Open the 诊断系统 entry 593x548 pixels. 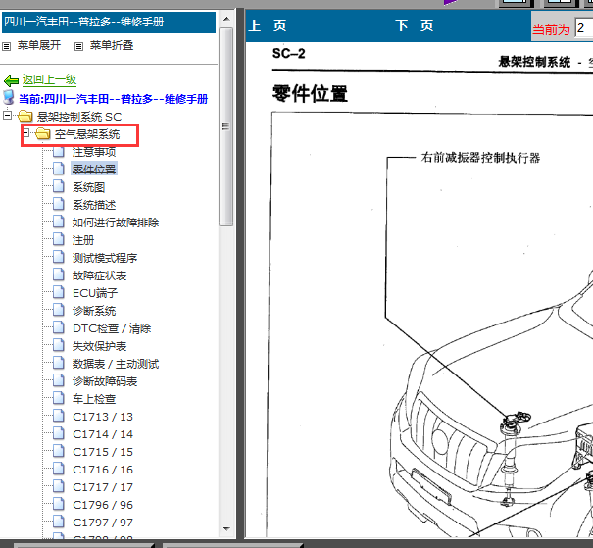pos(94,311)
